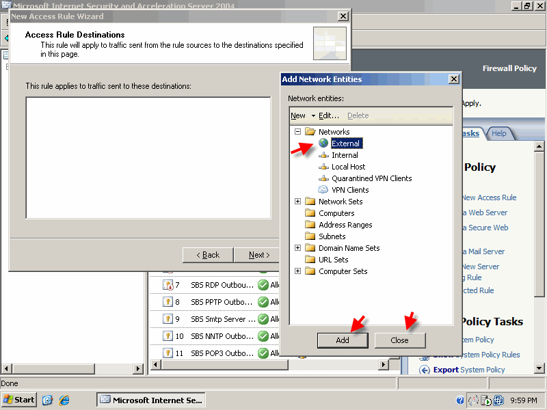Close the Add Network Entities dialog X
Image resolution: width=547 pixels, height=410 pixels.
click(x=453, y=79)
